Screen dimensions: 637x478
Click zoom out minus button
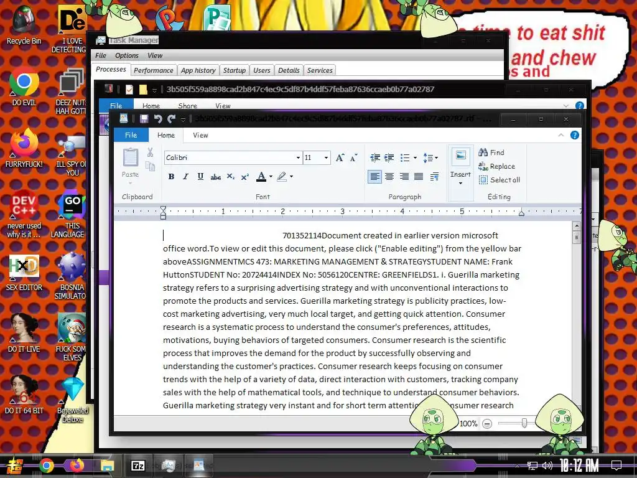pos(486,424)
